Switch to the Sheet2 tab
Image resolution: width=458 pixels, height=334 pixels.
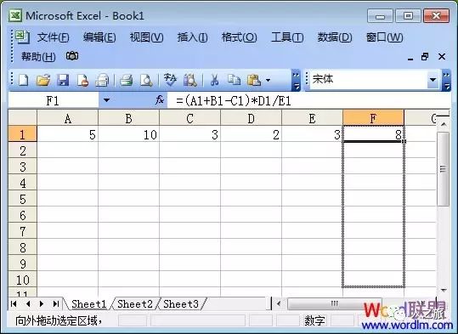tap(135, 304)
